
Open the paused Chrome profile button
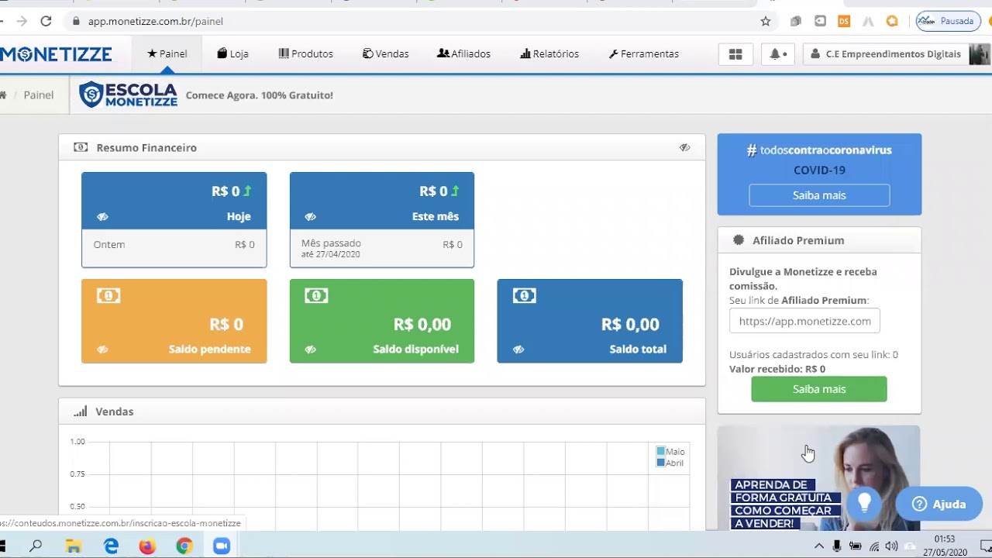[x=948, y=21]
